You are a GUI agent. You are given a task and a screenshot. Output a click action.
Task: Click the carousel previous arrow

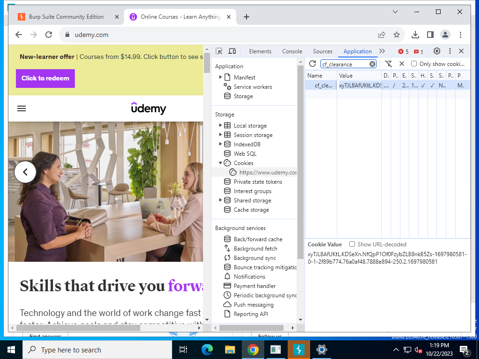pos(25,172)
